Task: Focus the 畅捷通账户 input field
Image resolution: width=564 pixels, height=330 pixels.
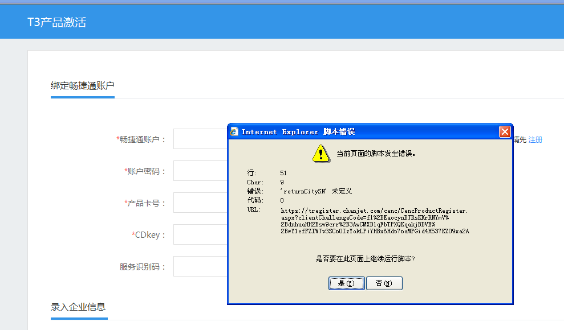Action: coord(200,139)
